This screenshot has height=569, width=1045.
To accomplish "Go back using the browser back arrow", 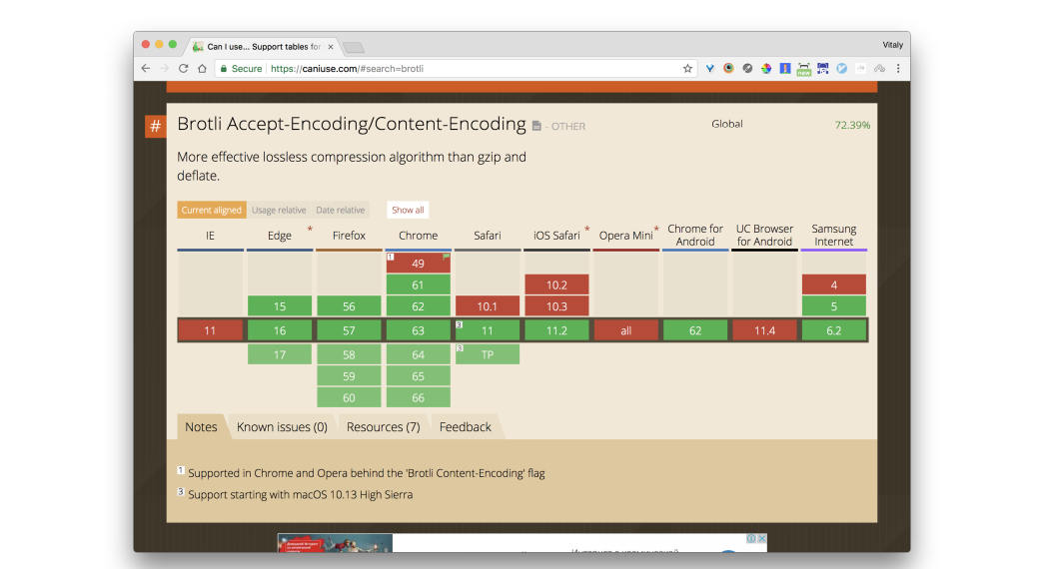I will [146, 69].
